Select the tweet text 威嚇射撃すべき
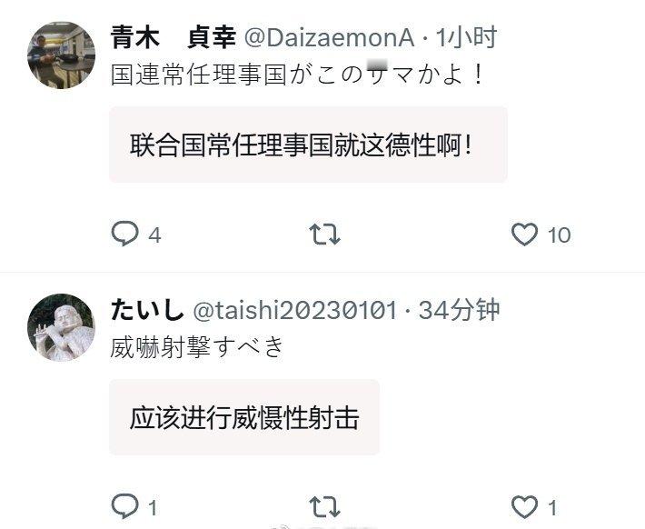 pyautogui.click(x=197, y=346)
